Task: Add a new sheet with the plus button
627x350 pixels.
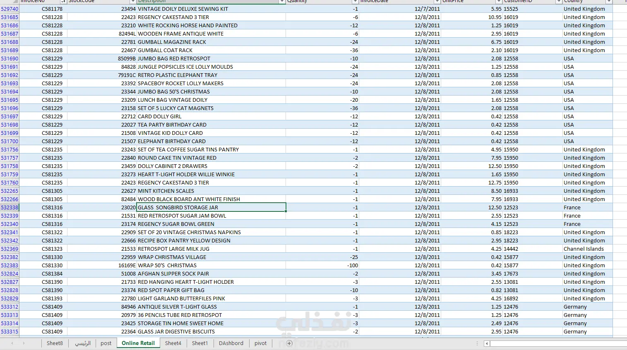Action: tap(289, 343)
